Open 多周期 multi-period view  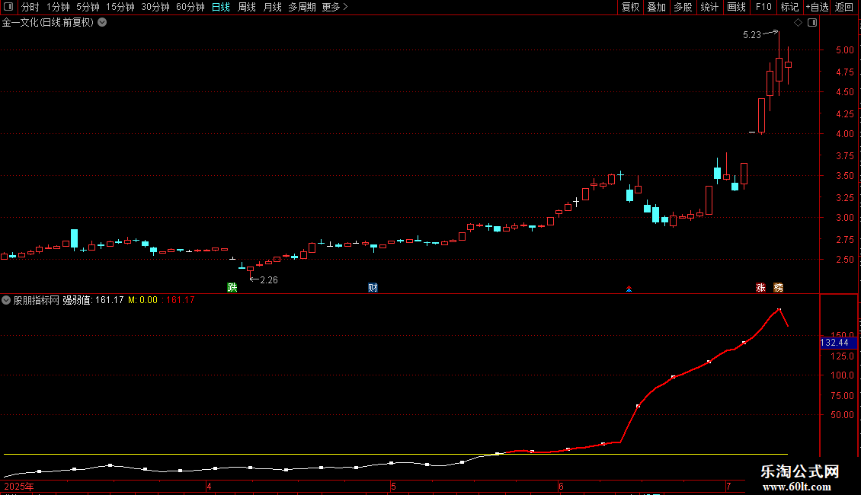(302, 7)
